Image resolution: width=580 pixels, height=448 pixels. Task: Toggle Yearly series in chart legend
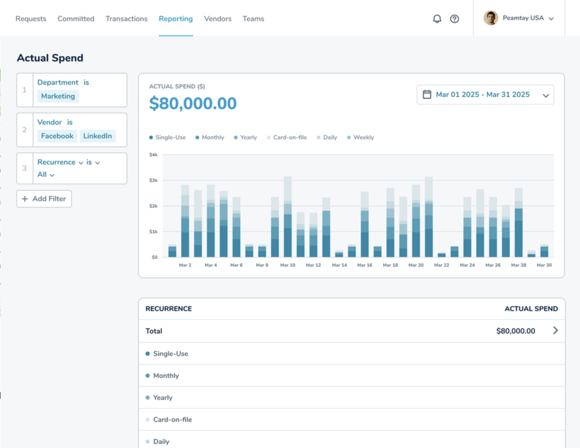pos(245,138)
